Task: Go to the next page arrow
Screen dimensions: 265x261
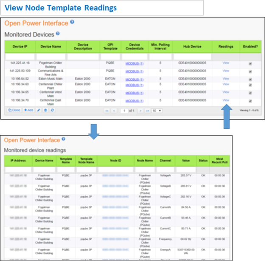Action: 141,111
